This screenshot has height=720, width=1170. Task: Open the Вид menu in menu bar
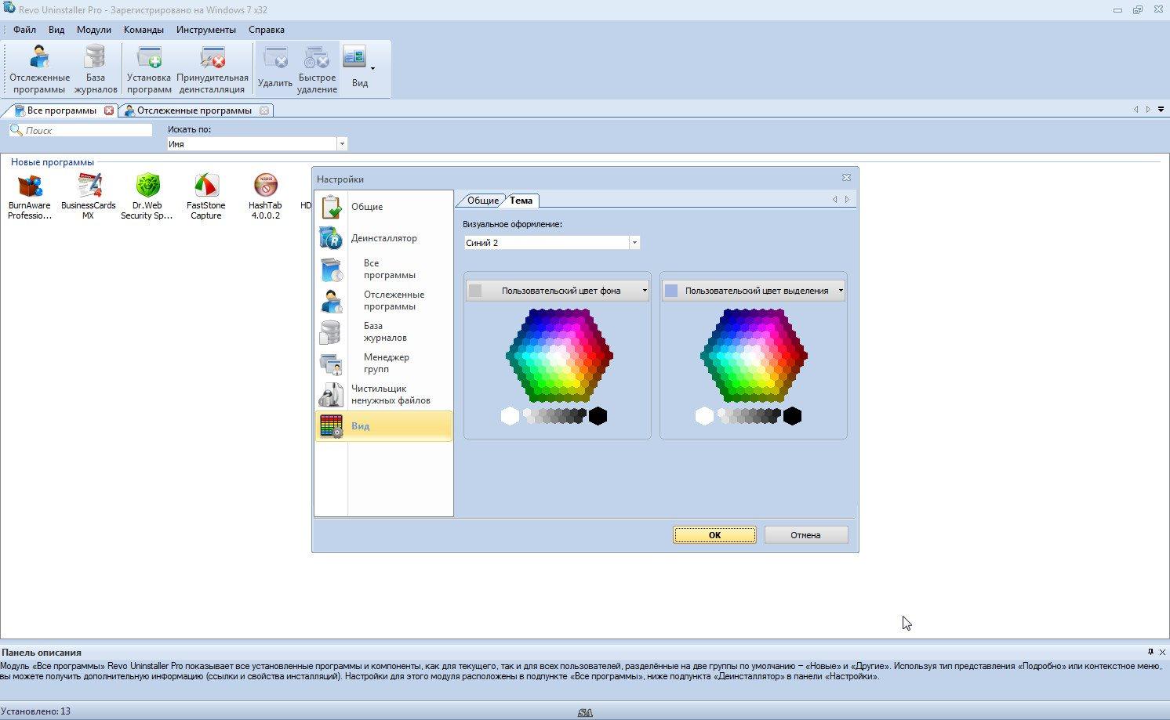click(56, 30)
